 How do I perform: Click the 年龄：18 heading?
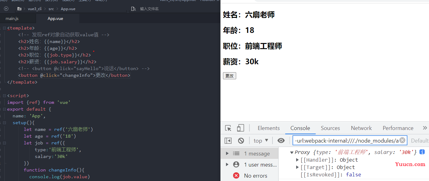238,30
